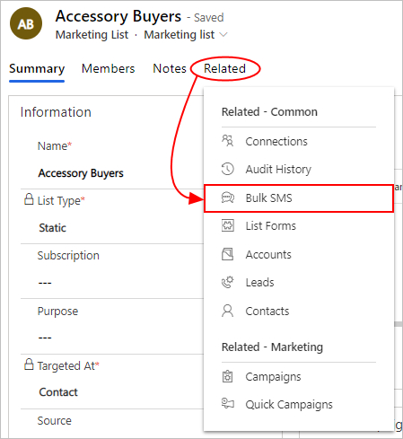Image resolution: width=403 pixels, height=439 pixels.
Task: Expand the Marketing list form chevron
Action: [x=223, y=35]
